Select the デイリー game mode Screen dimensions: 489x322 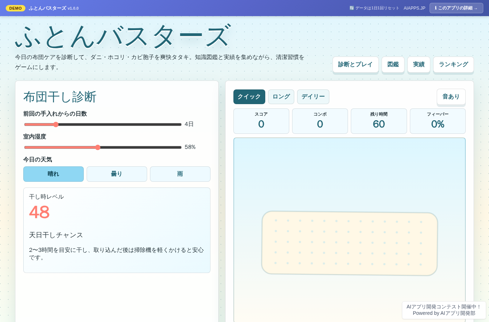tap(313, 97)
